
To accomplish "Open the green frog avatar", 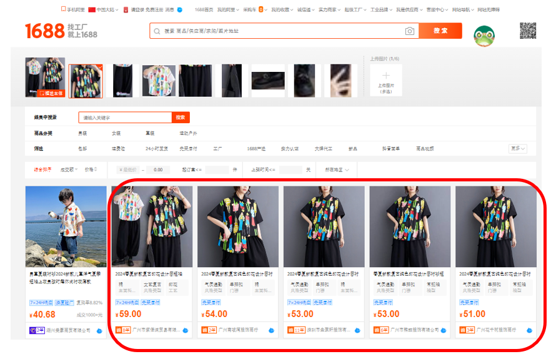I will click(x=484, y=36).
